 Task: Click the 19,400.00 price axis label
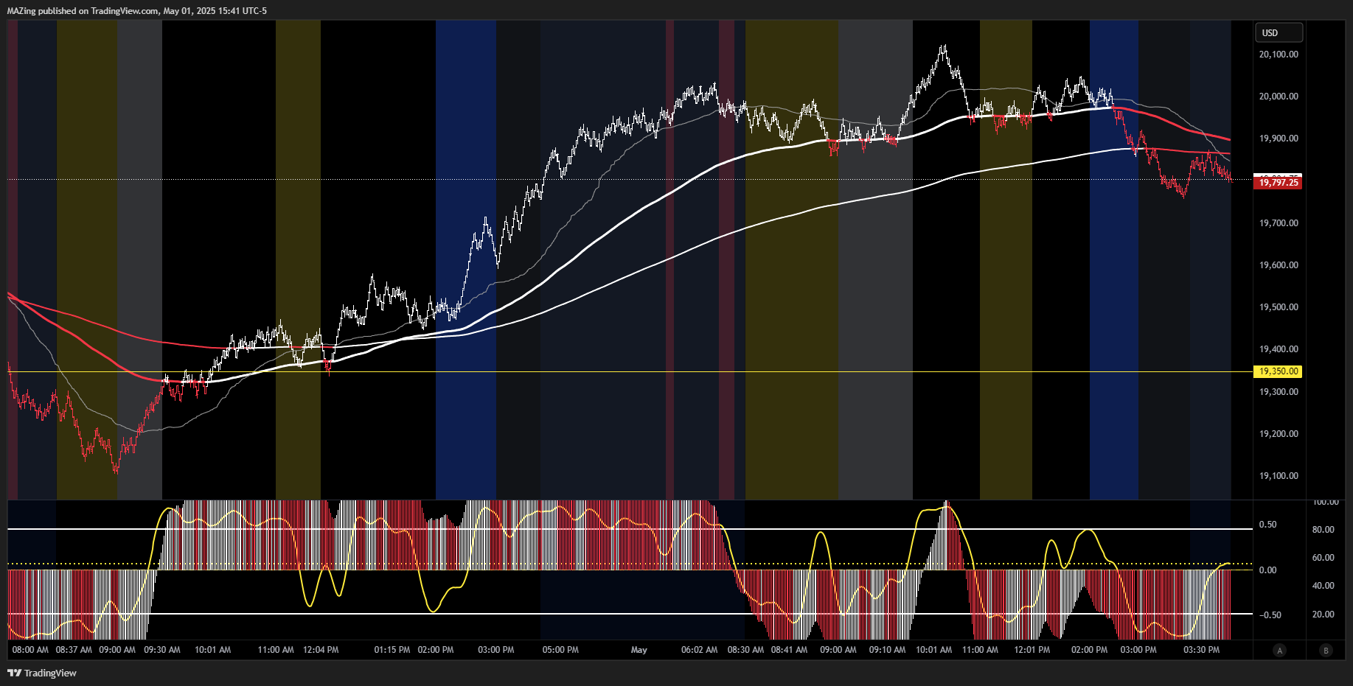[1279, 349]
